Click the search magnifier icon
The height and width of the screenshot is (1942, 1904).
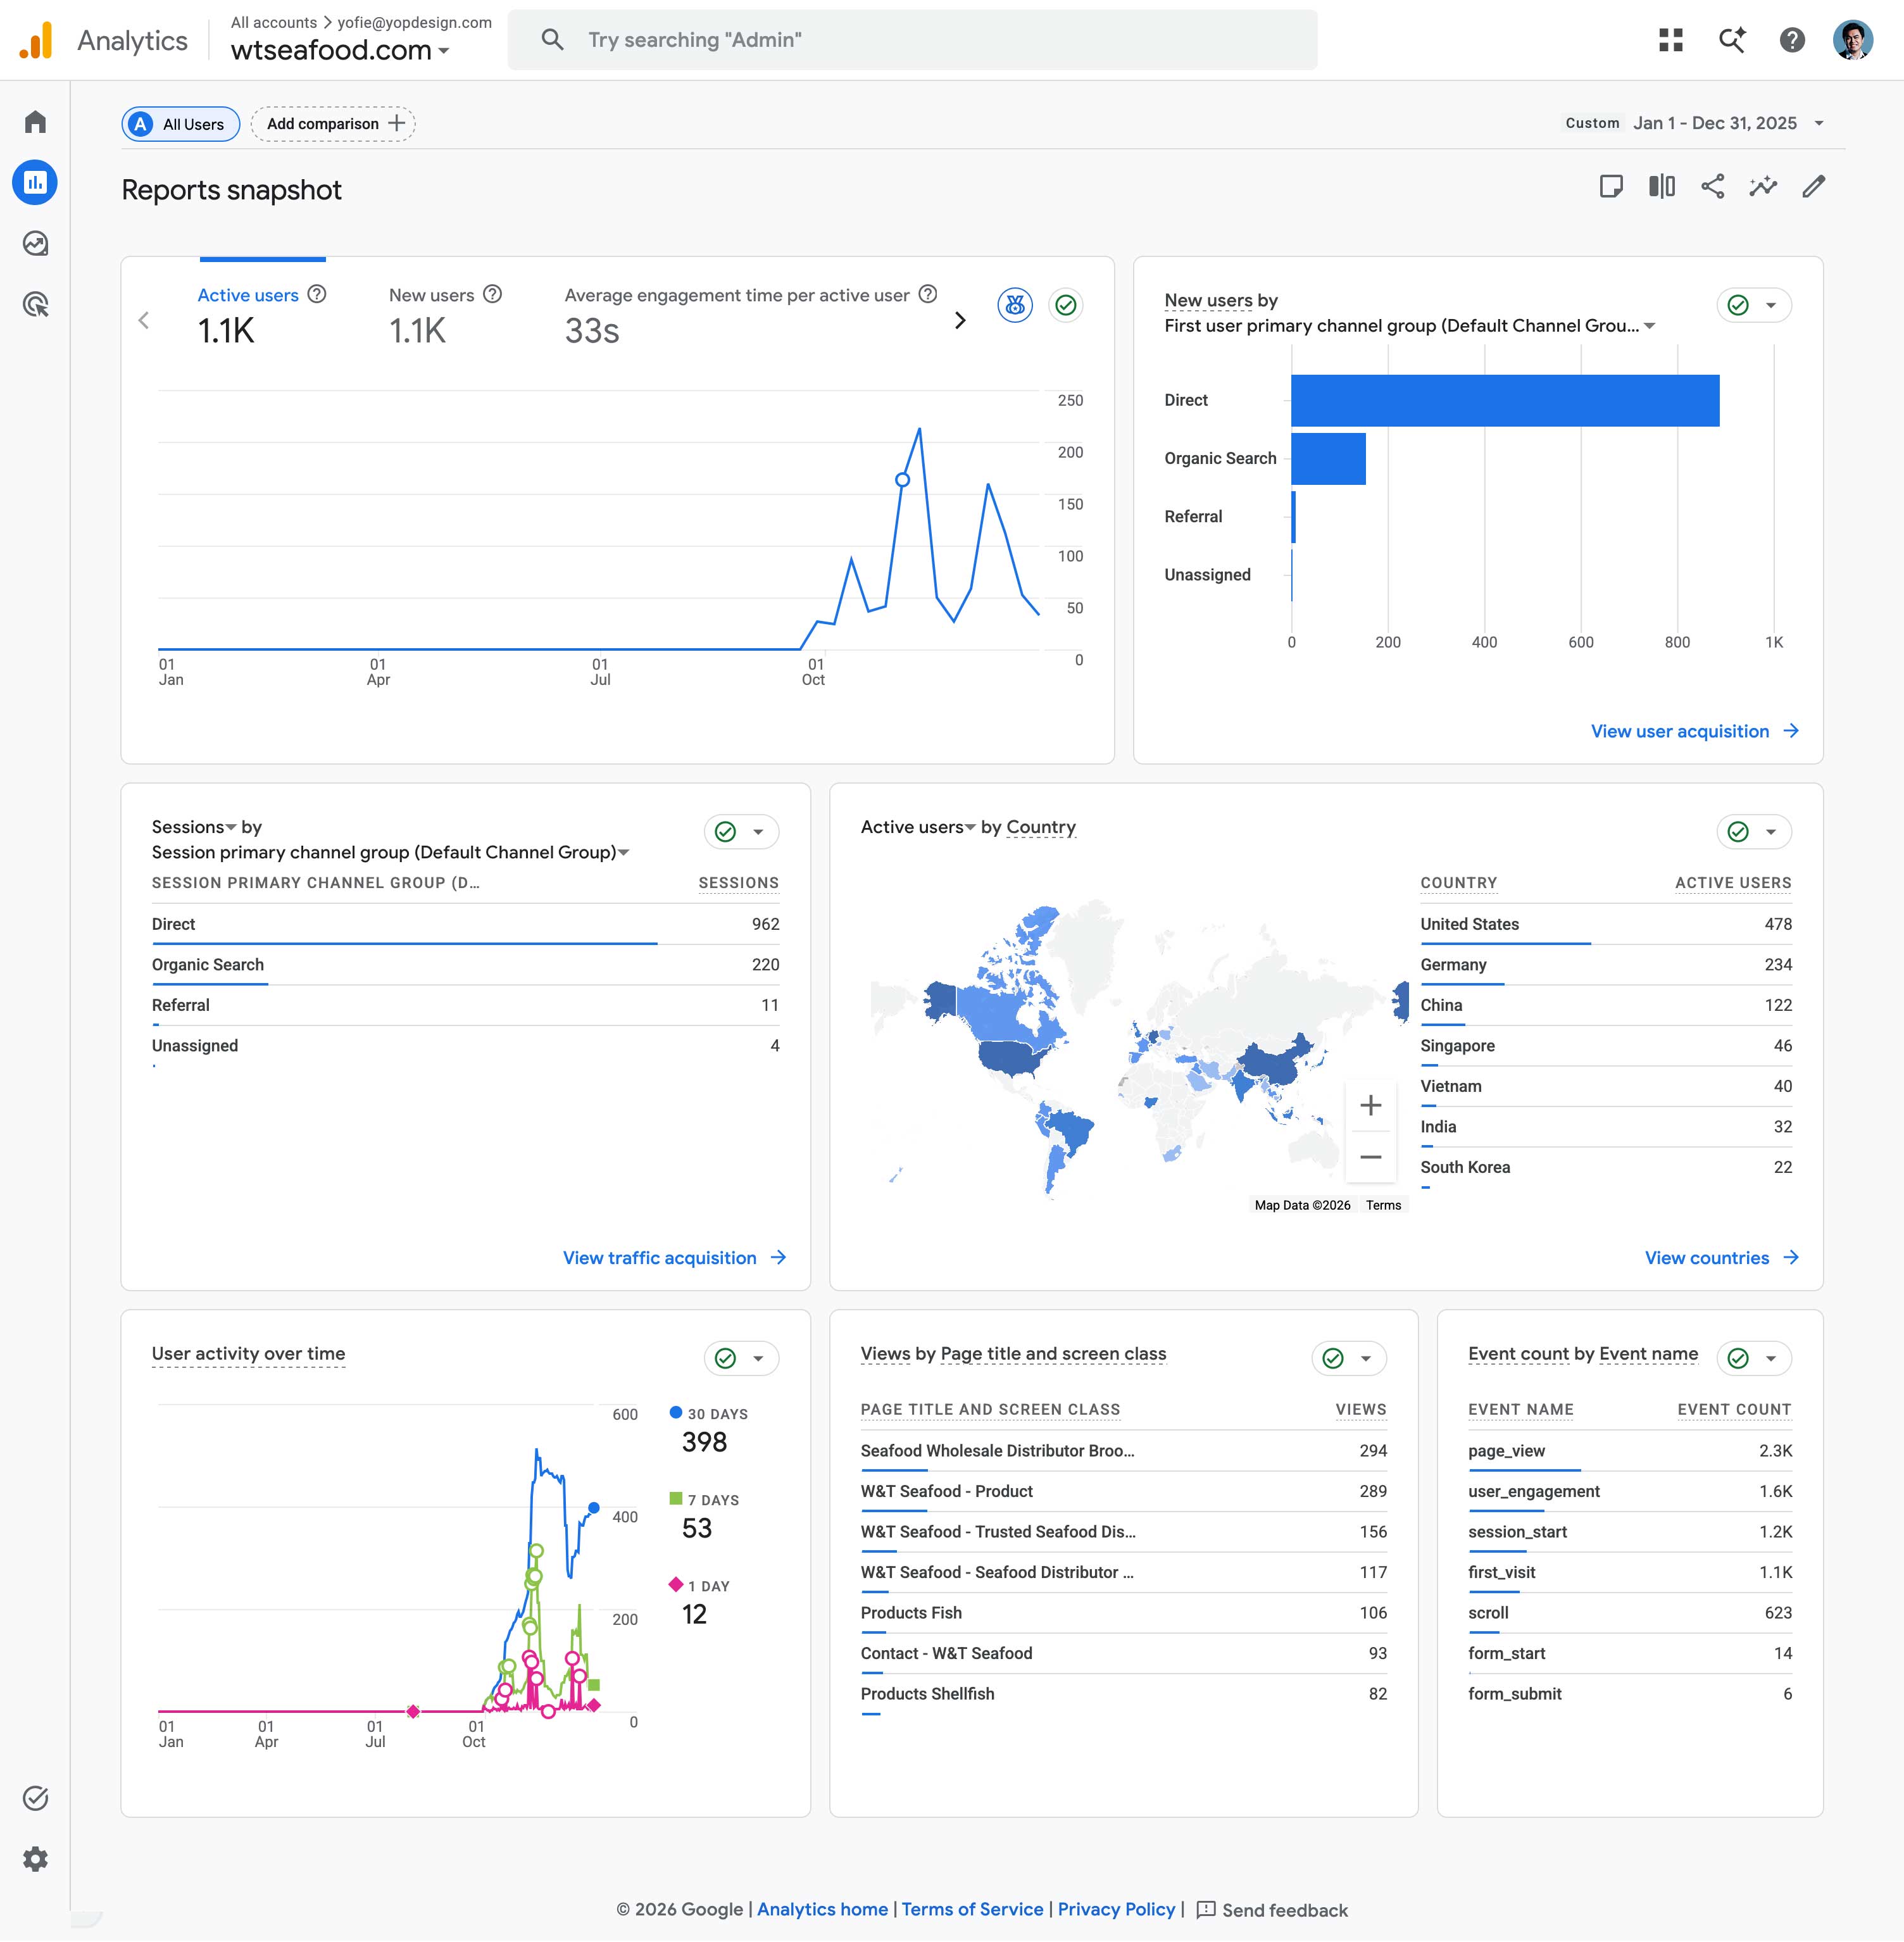(x=552, y=40)
